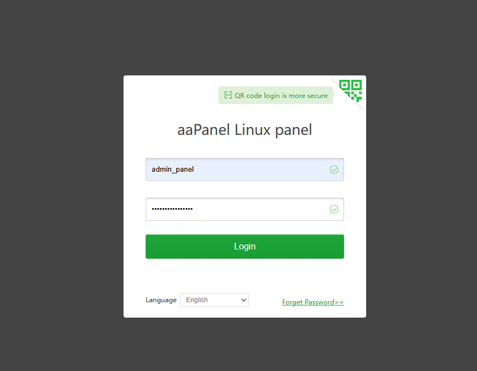Focus the masked password input field
Image resolution: width=477 pixels, height=371 pixels.
(245, 209)
